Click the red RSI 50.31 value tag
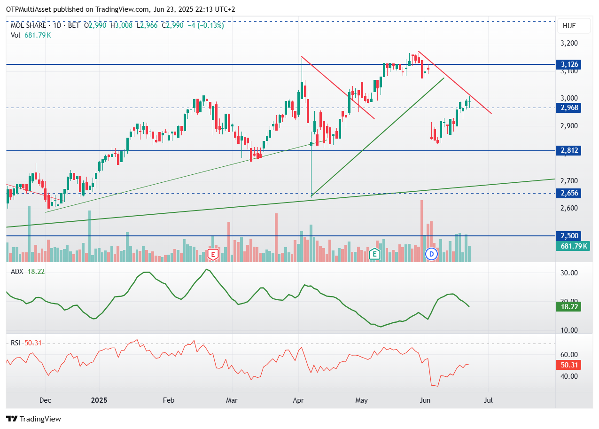The width and height of the screenshot is (599, 429). pyautogui.click(x=568, y=365)
